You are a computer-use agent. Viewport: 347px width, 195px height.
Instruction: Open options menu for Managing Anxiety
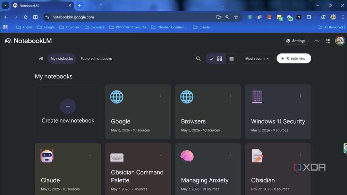point(230,154)
